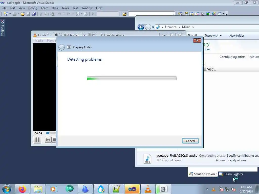Click the Back arrow in Music explorer window
The image size is (259, 194).
coord(141,27)
